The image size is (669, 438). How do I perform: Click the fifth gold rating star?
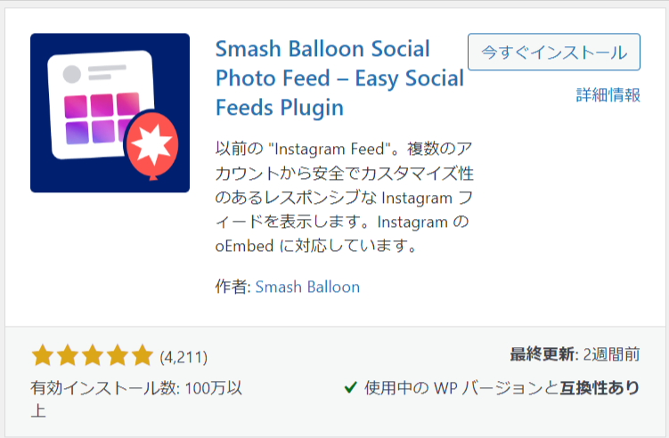coord(142,356)
